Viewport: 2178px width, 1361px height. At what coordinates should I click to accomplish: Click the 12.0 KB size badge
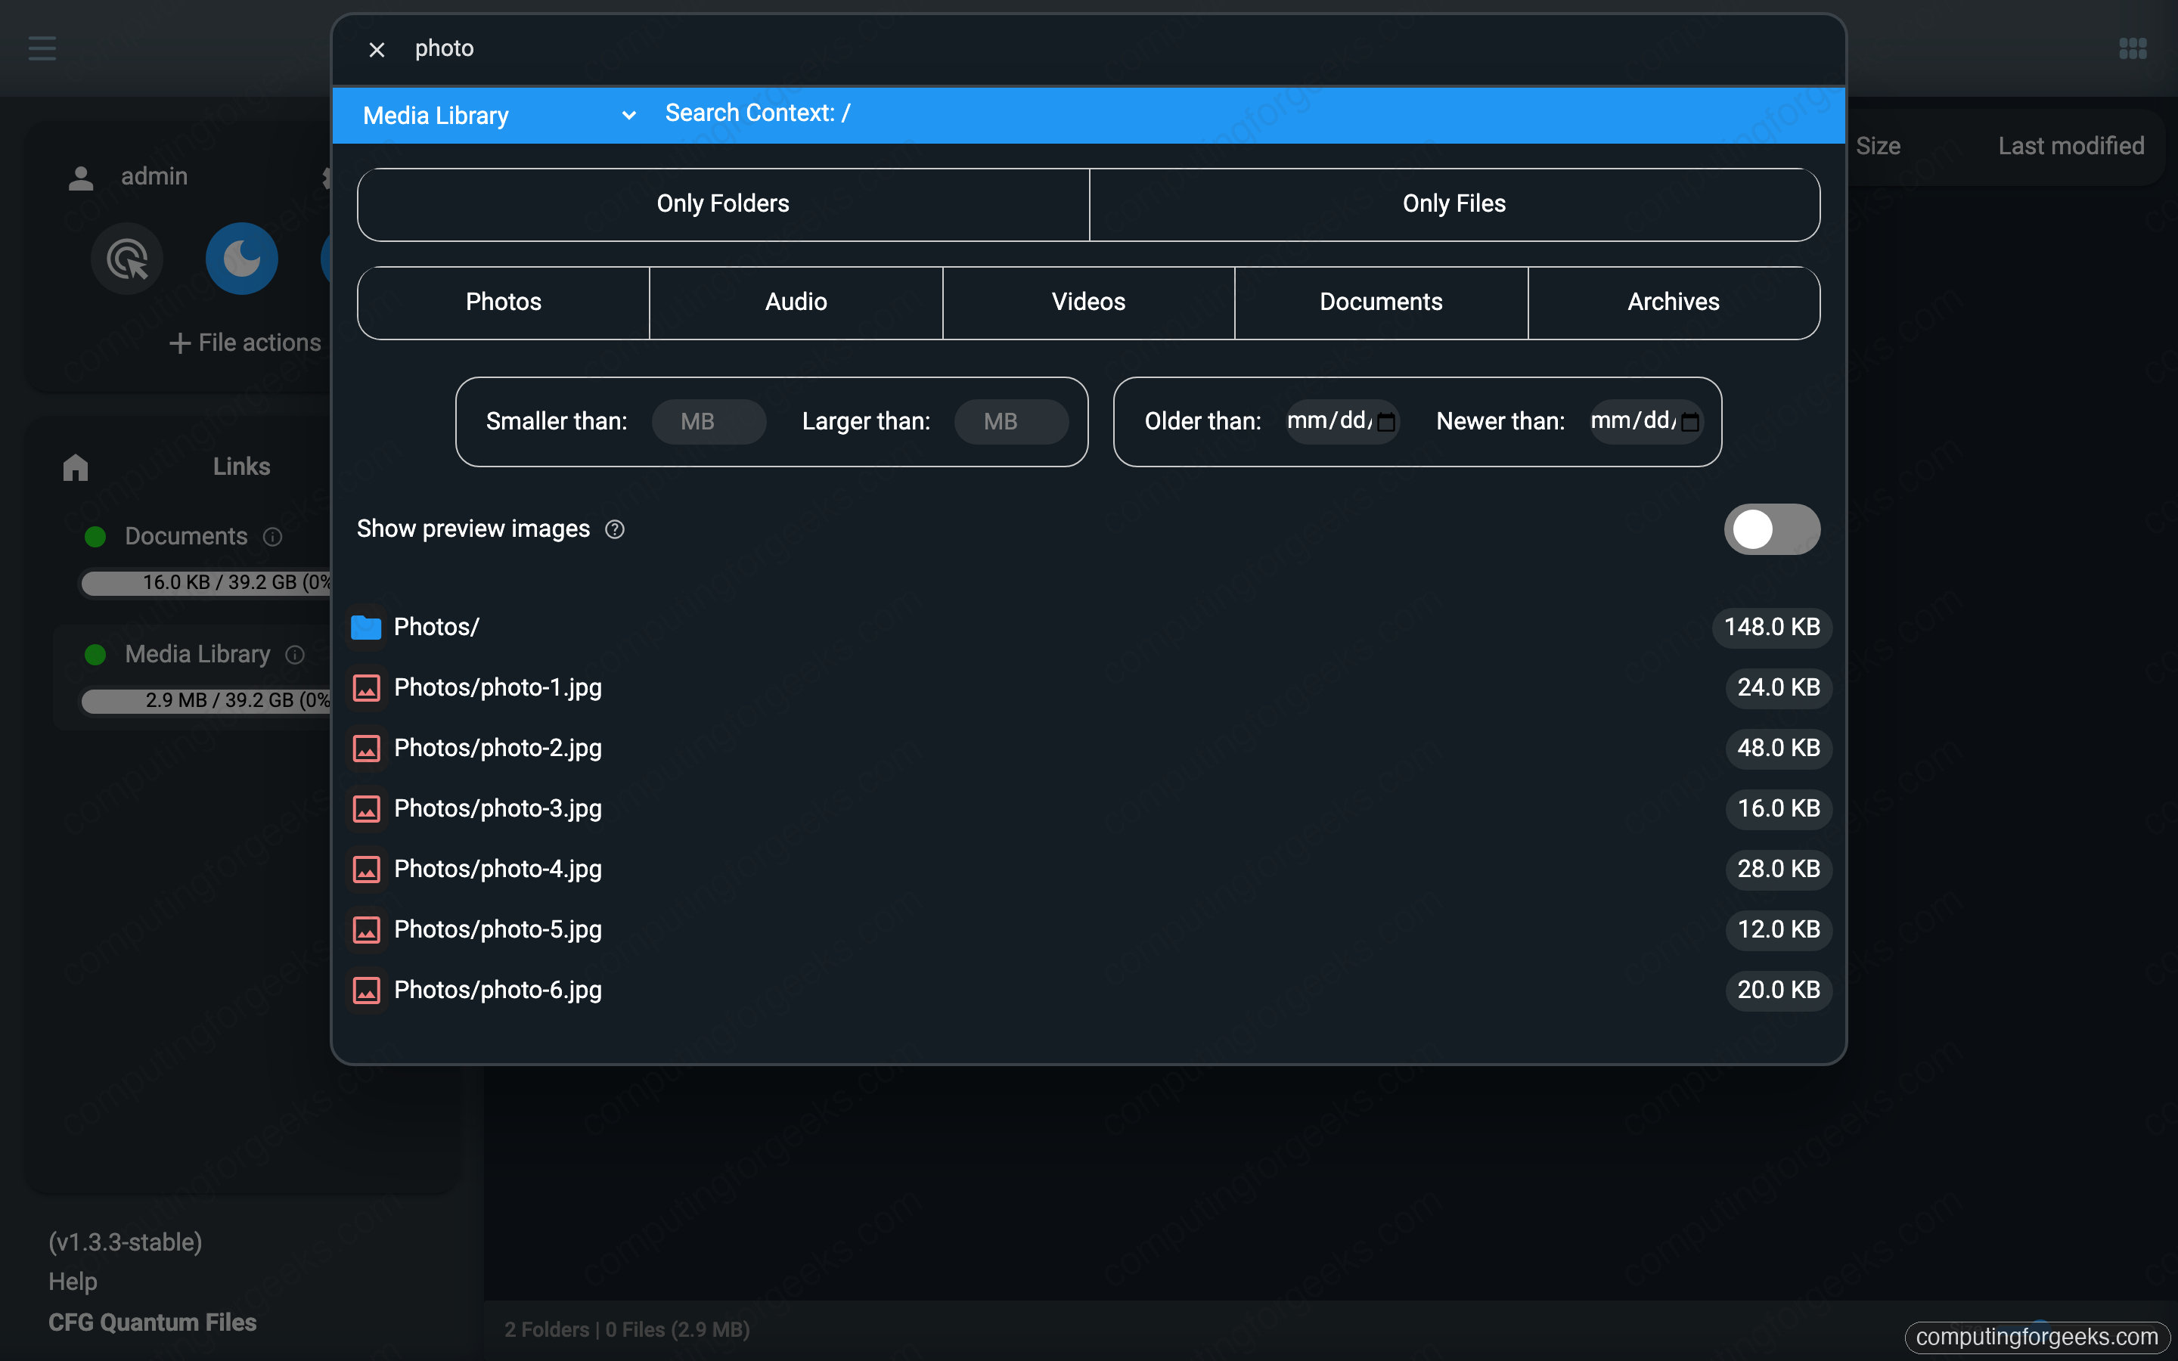(x=1779, y=930)
